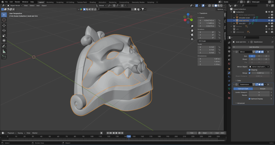Open the Tool properties tab icon
The height and width of the screenshot is (145, 275).
229,42
